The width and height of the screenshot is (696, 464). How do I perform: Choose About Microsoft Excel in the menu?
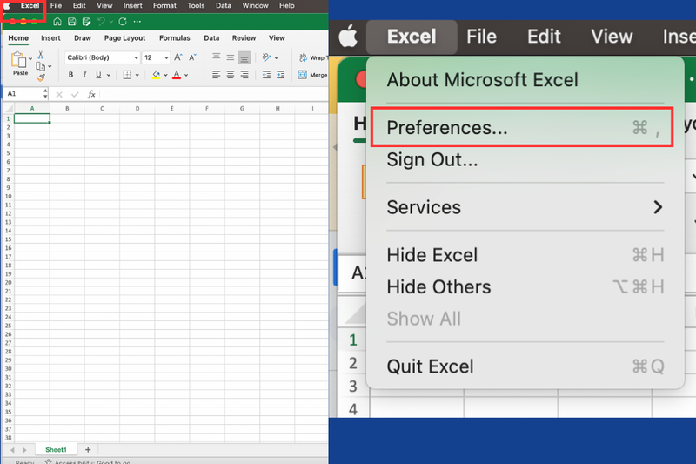tap(483, 80)
